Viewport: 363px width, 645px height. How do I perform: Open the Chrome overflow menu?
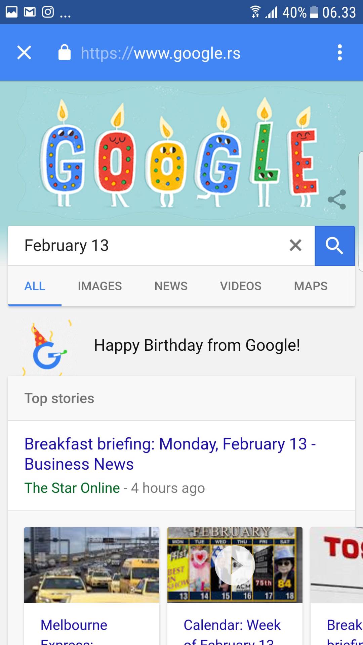tap(339, 53)
